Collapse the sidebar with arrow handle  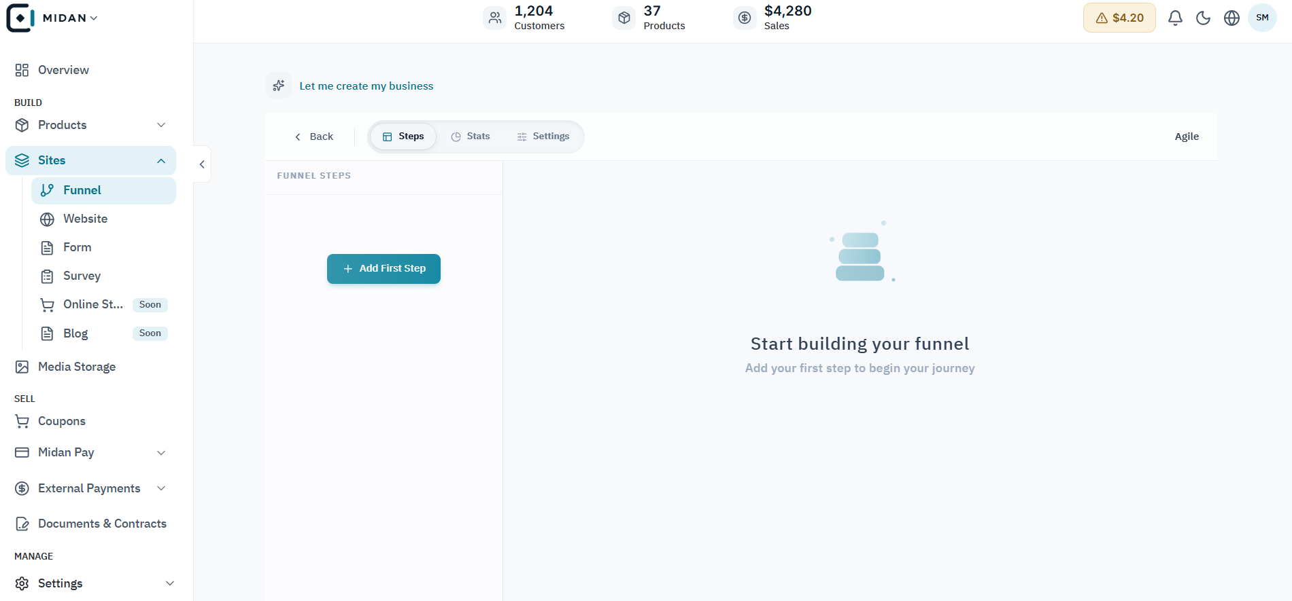[x=202, y=164]
